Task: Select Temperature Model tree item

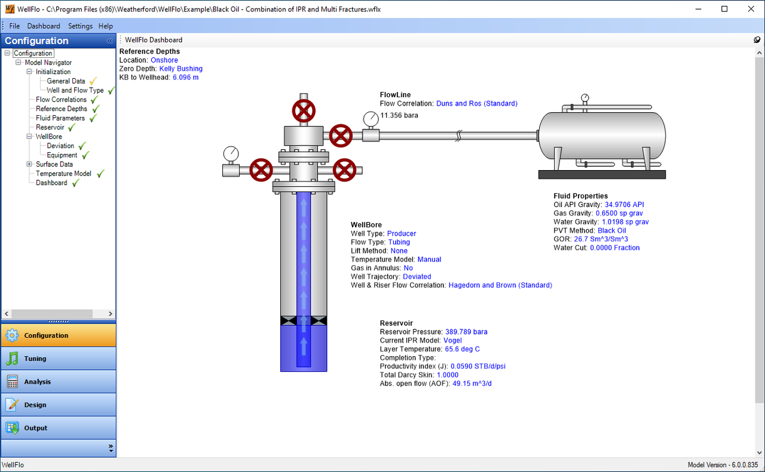Action: (x=63, y=174)
